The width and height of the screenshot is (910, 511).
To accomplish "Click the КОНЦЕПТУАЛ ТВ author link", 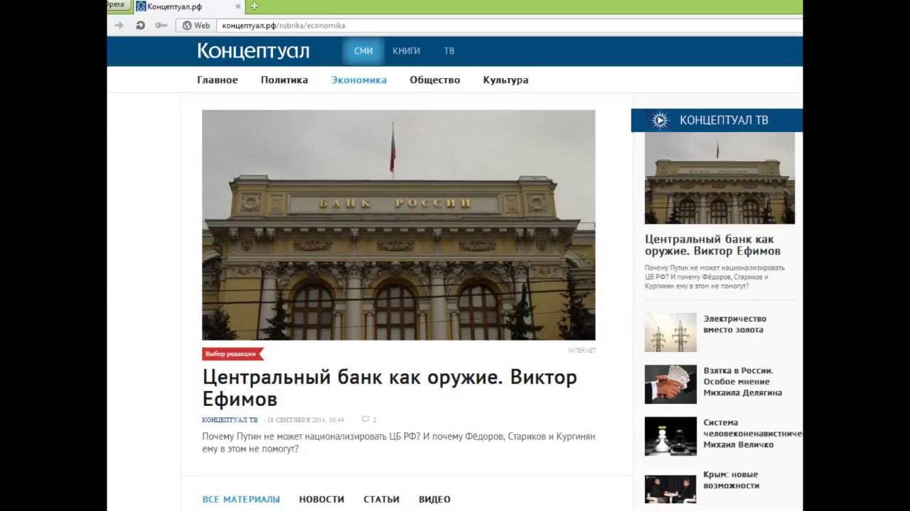I will tap(230, 420).
